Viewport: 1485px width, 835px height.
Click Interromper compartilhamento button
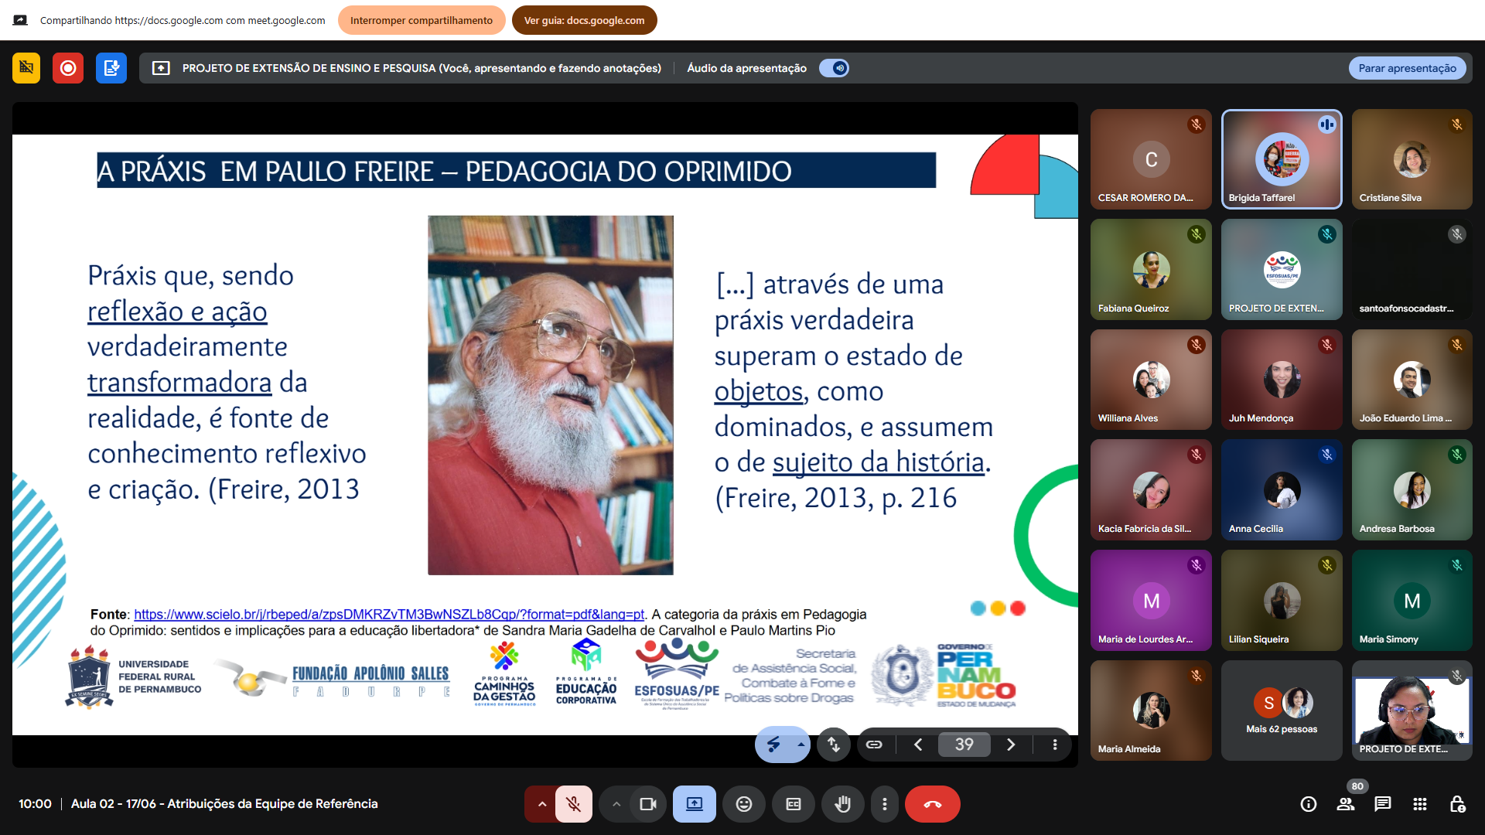(421, 20)
